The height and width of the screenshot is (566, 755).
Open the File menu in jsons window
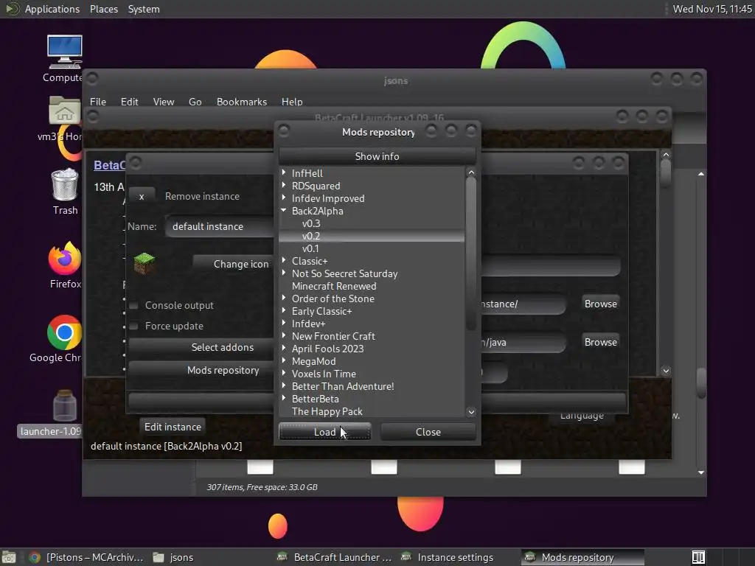tap(98, 102)
